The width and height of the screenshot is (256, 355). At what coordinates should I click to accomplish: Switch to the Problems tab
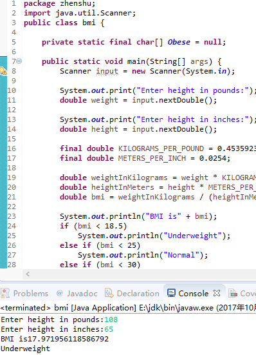tap(24, 294)
